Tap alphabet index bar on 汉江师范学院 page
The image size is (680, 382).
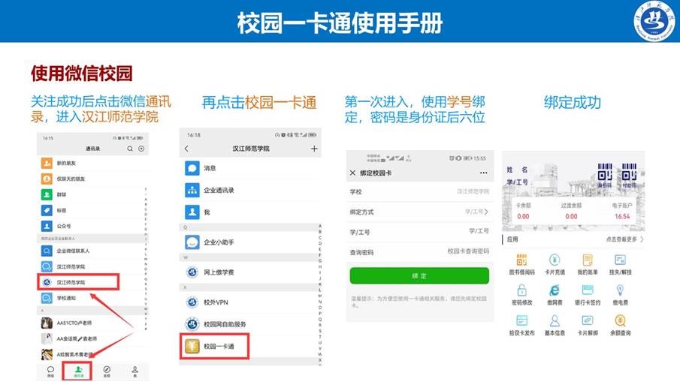tap(320, 293)
